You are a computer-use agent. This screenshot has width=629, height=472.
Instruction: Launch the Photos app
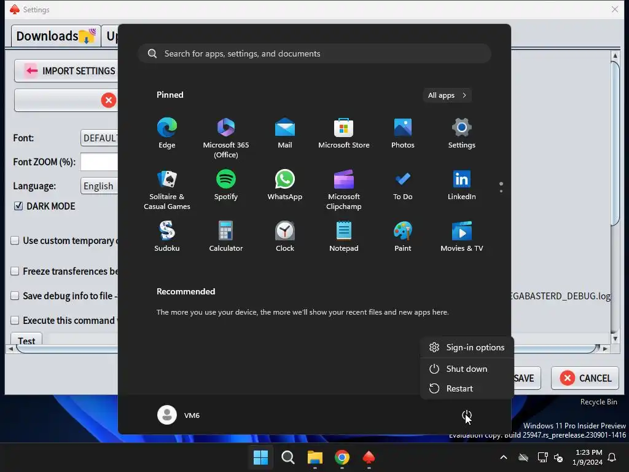[403, 133]
